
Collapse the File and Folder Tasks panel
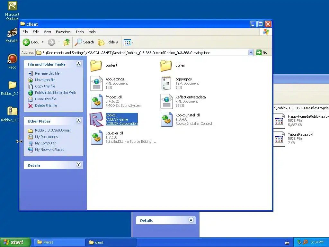[78, 64]
